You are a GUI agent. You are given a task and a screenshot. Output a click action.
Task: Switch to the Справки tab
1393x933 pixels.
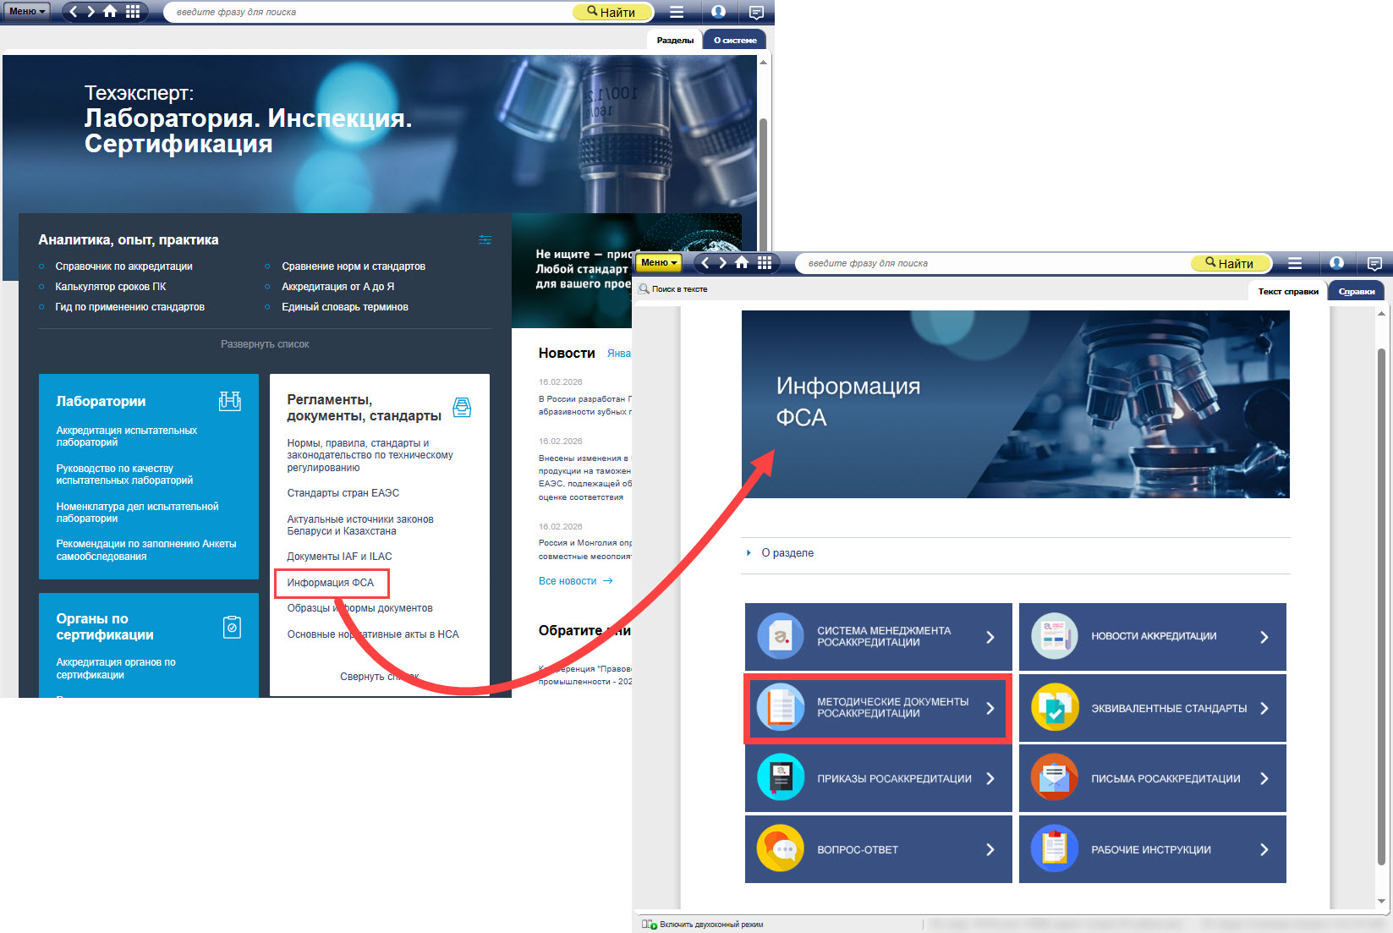pos(1356,291)
